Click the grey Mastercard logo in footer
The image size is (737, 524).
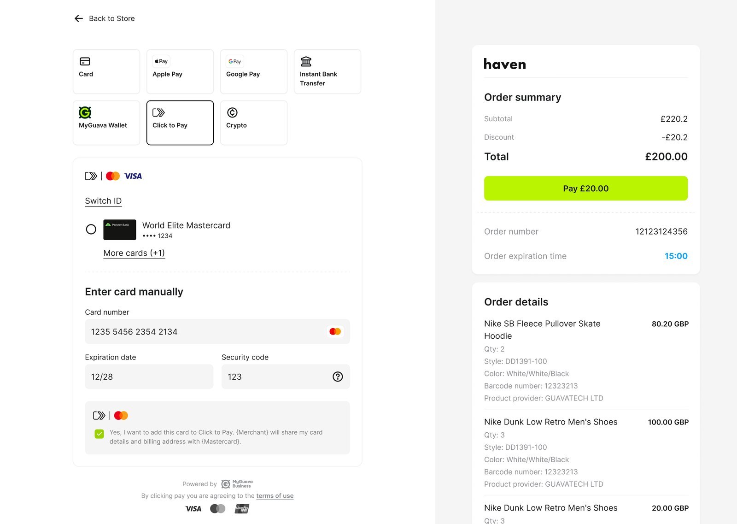pyautogui.click(x=217, y=509)
